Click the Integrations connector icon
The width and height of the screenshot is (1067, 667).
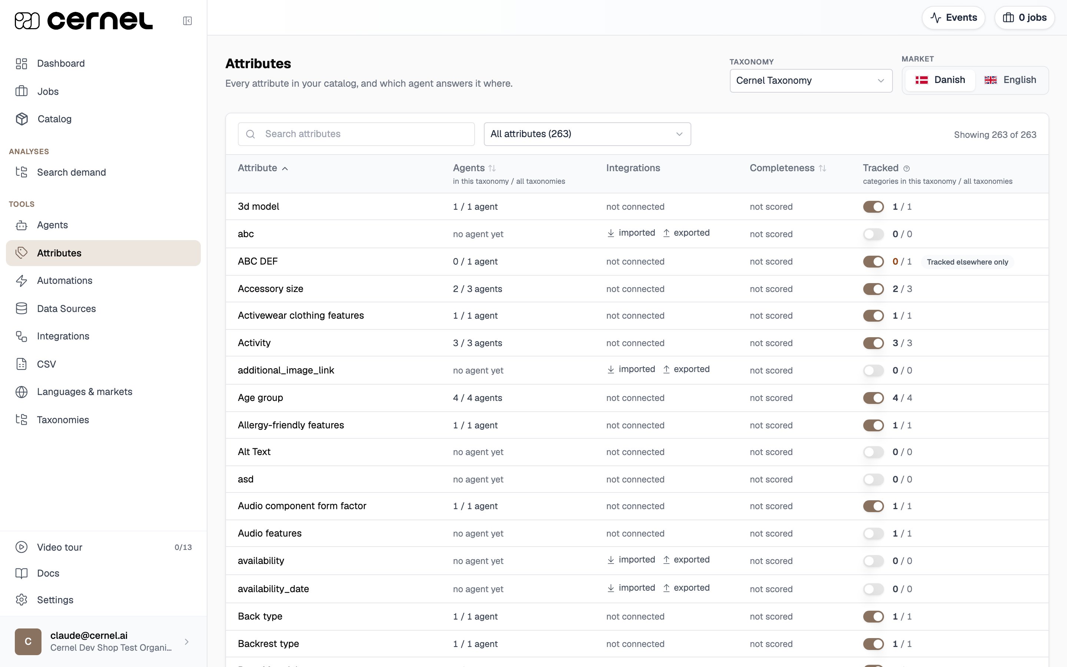click(21, 336)
